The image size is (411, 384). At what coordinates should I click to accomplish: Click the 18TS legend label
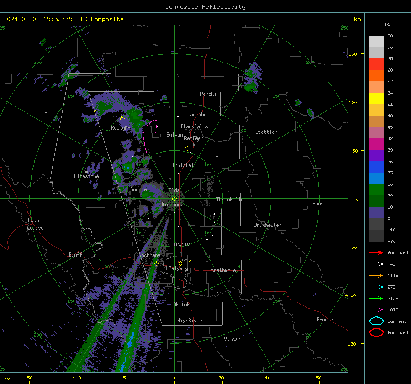(393, 310)
